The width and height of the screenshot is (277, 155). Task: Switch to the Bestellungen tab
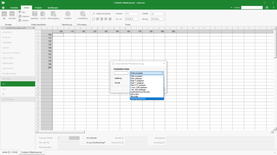tap(53, 8)
